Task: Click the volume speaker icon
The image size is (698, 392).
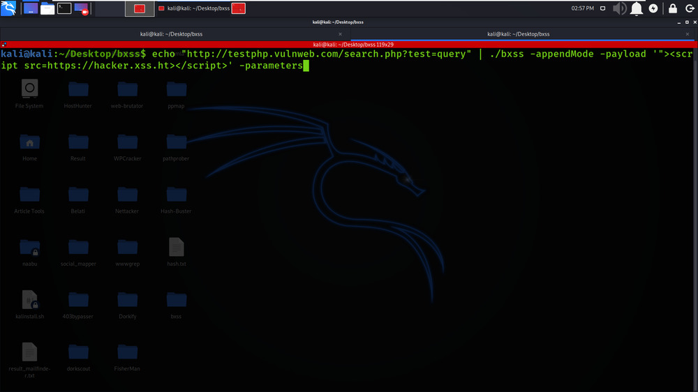Action: [619, 8]
